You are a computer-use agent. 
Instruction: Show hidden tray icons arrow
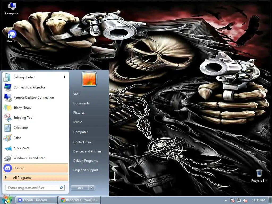(226, 200)
